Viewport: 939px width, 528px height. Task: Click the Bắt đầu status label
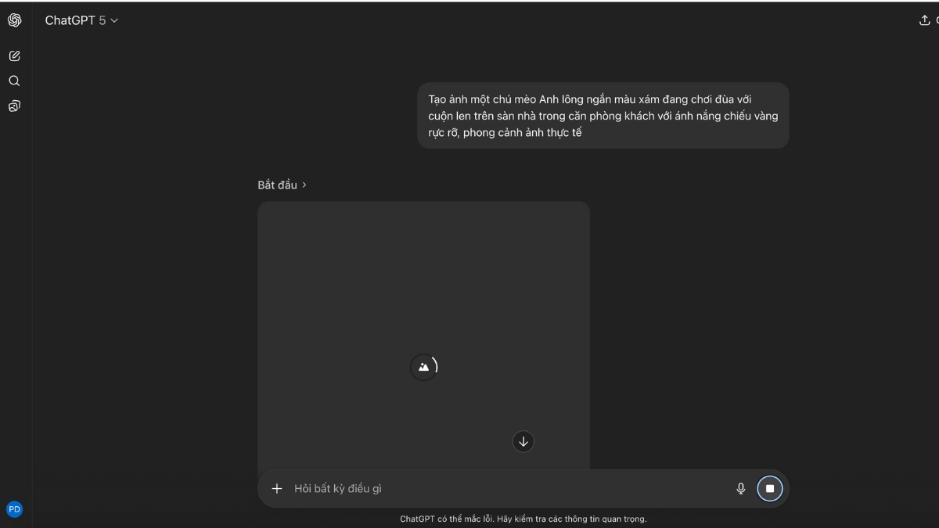[x=277, y=185]
